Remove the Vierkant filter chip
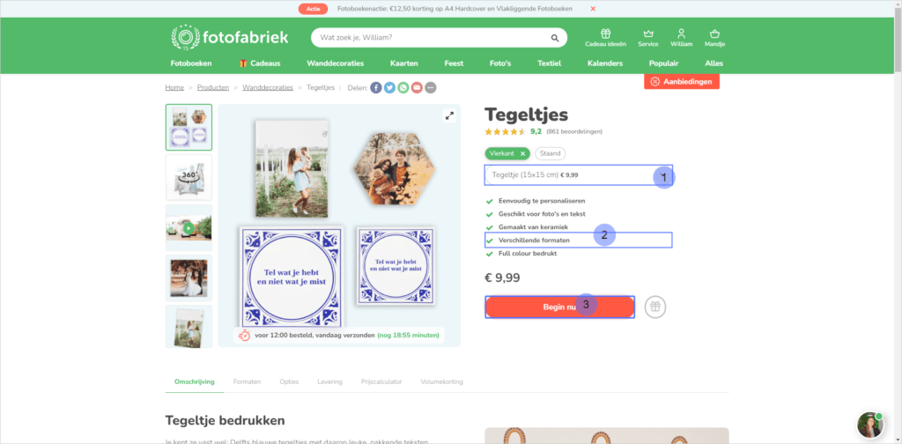This screenshot has height=444, width=902. pos(522,153)
